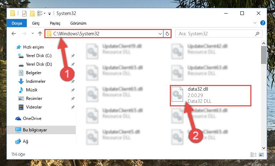Click the New folder icon in title bar
This screenshot has width=275, height=166.
click(32, 14)
